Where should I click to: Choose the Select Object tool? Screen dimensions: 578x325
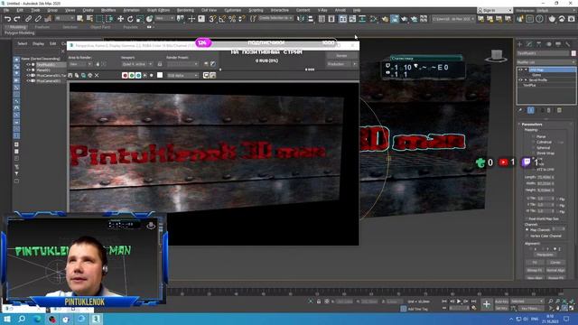[80, 19]
